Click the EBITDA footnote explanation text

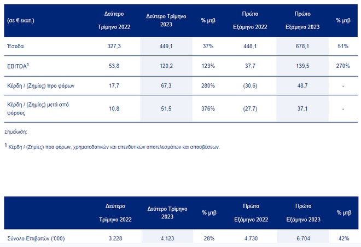coord(113,147)
